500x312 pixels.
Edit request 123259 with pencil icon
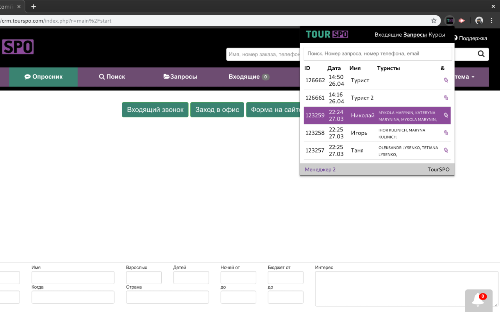(x=446, y=115)
